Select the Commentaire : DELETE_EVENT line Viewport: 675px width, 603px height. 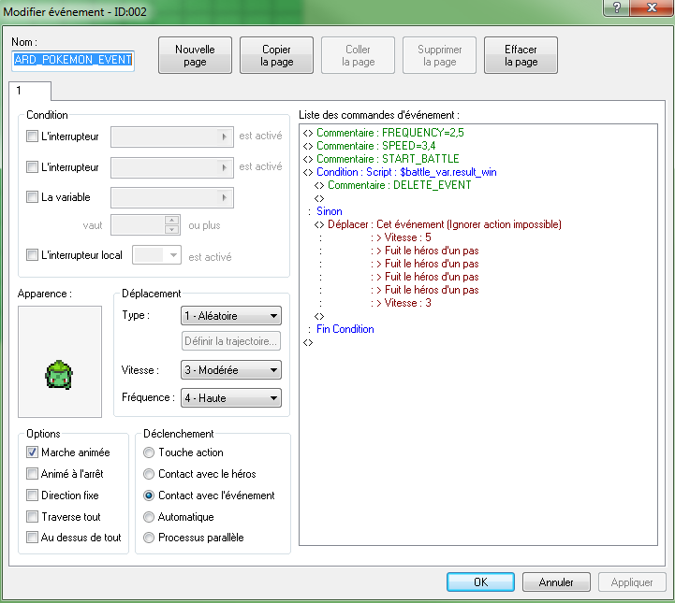(392, 185)
